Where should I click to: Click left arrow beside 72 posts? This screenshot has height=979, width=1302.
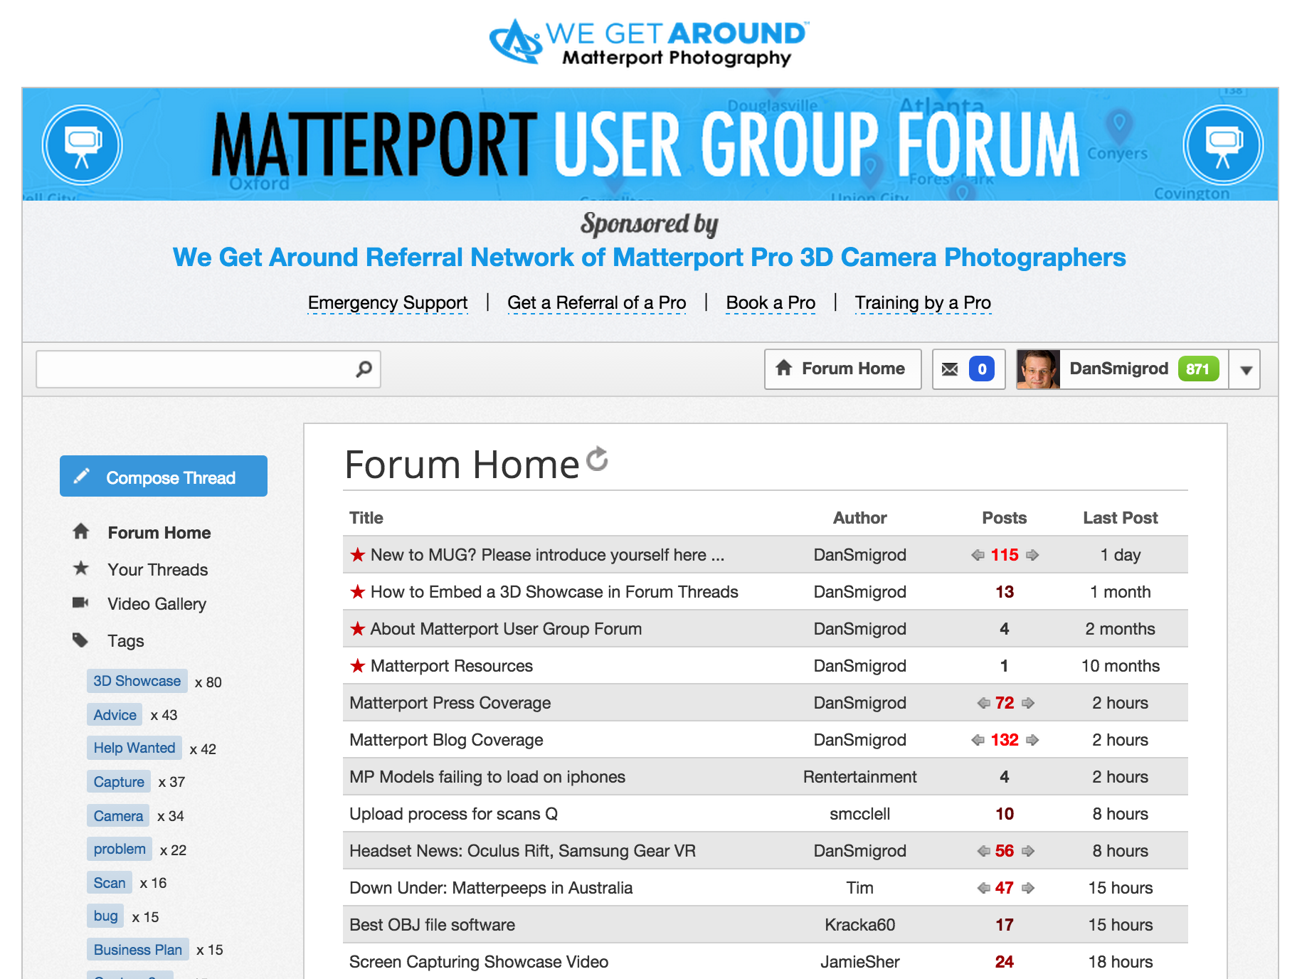[983, 703]
